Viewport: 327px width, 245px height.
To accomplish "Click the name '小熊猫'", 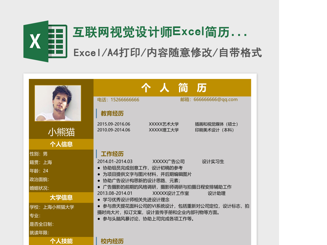I will (61, 132).
